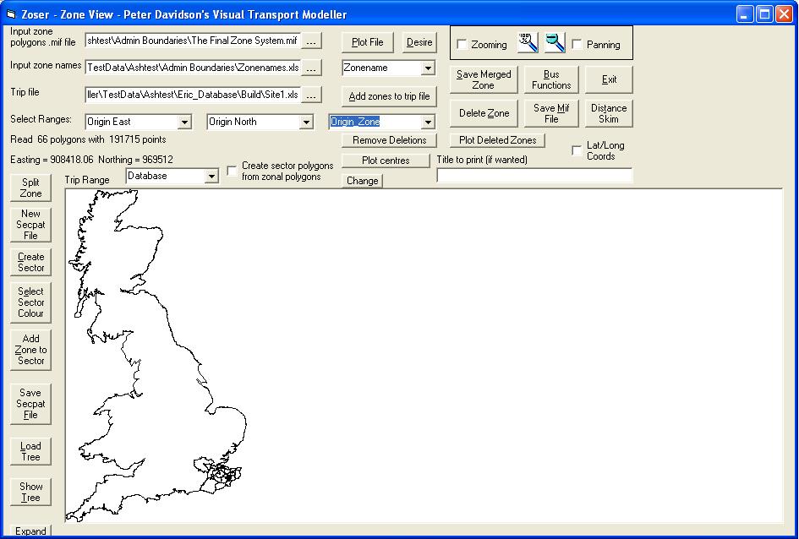Click the Load Tree button
Screen dimensions: 799x539
coord(30,451)
